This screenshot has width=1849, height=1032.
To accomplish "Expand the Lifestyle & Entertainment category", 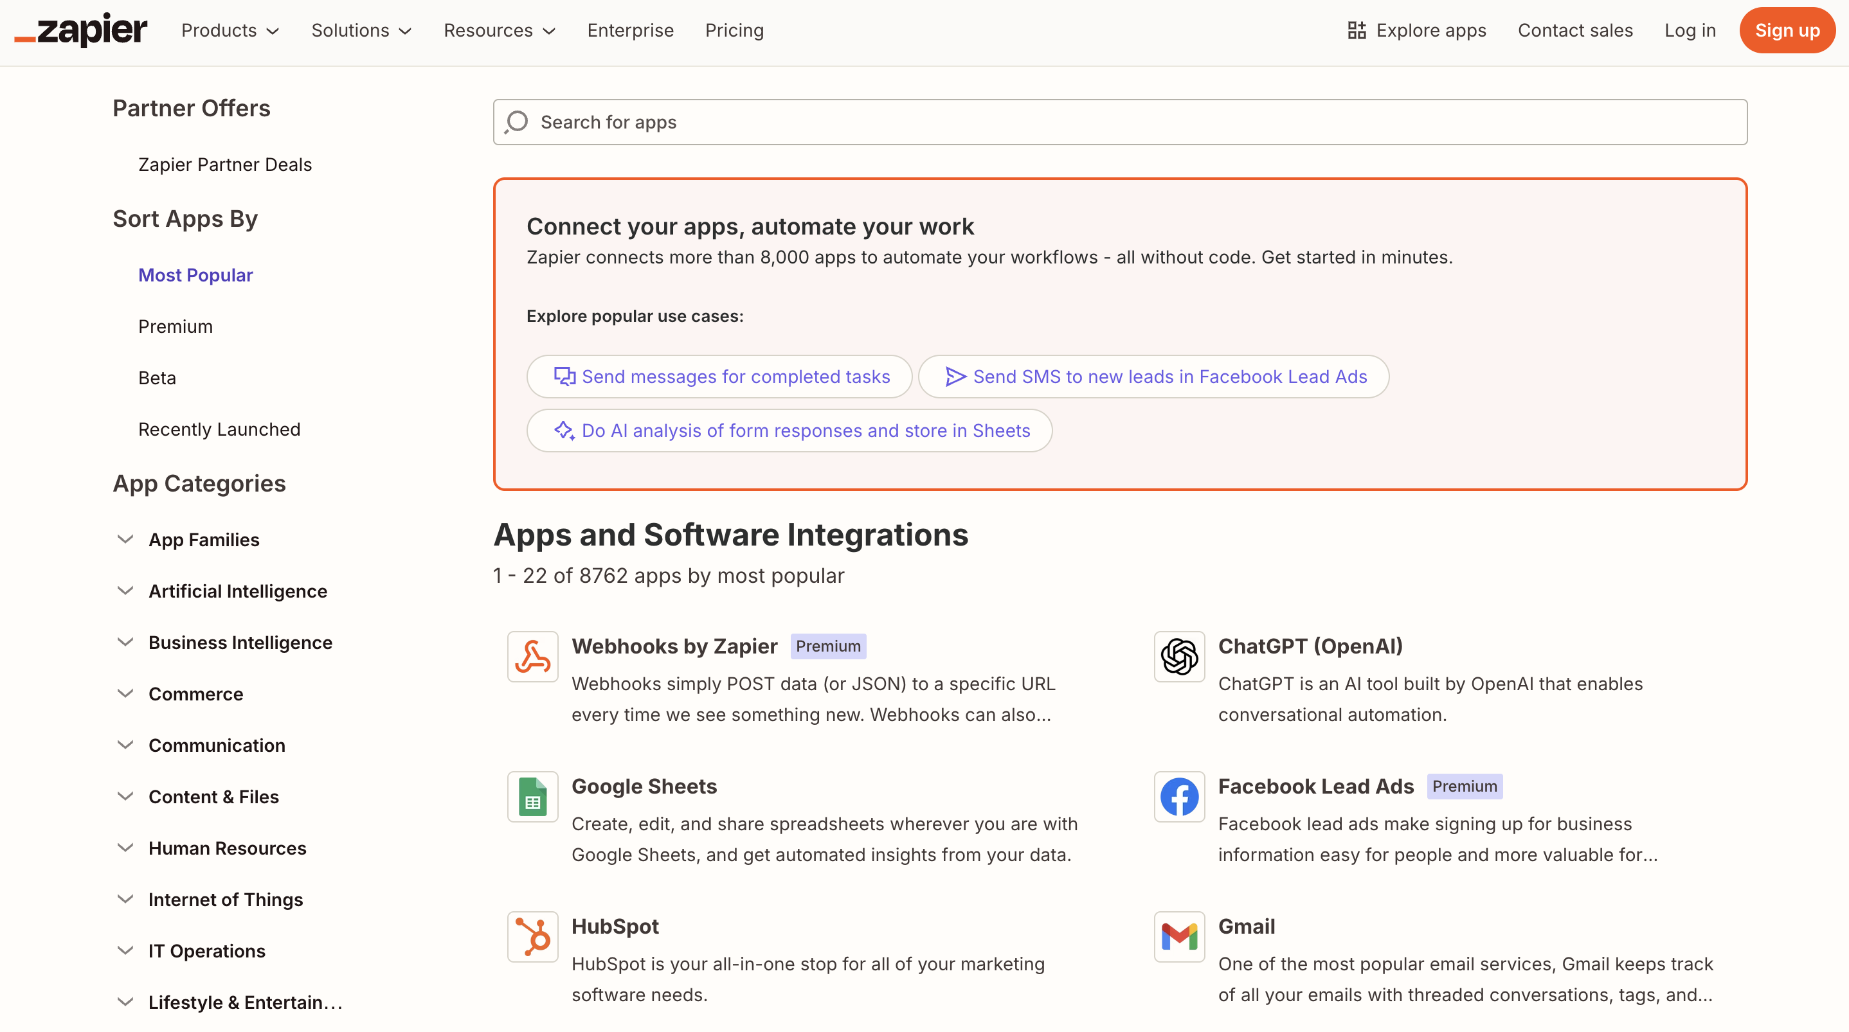I will [x=125, y=1002].
